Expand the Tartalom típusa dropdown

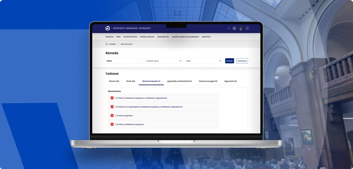164,61
